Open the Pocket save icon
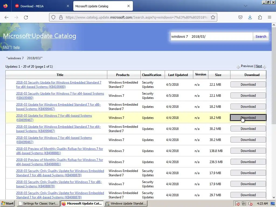Screen dimensions: 276x207 [x=240, y=17]
